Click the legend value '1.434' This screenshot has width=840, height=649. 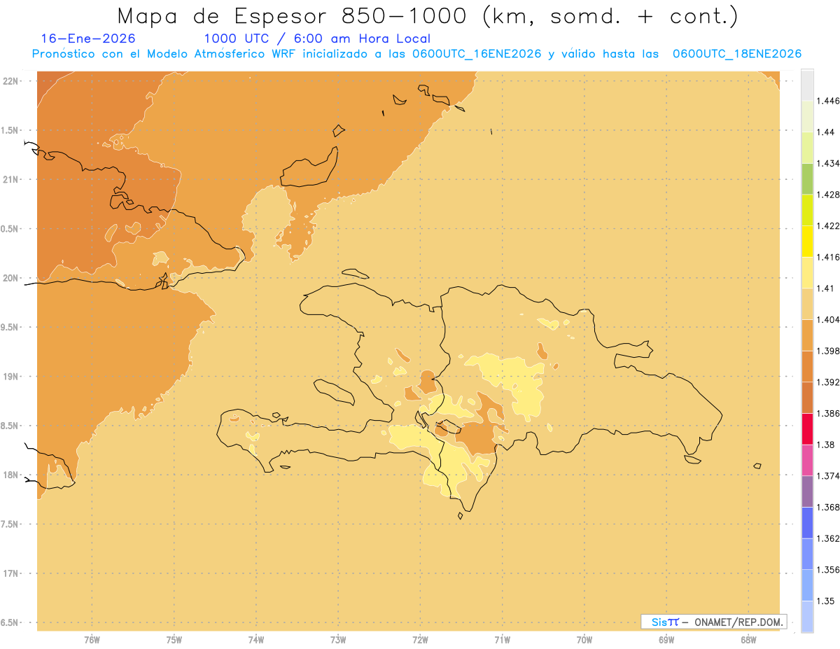(829, 163)
